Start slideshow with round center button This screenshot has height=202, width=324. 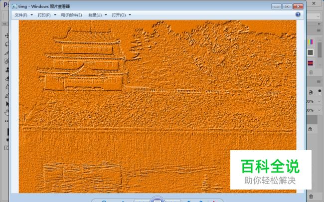coord(158,200)
